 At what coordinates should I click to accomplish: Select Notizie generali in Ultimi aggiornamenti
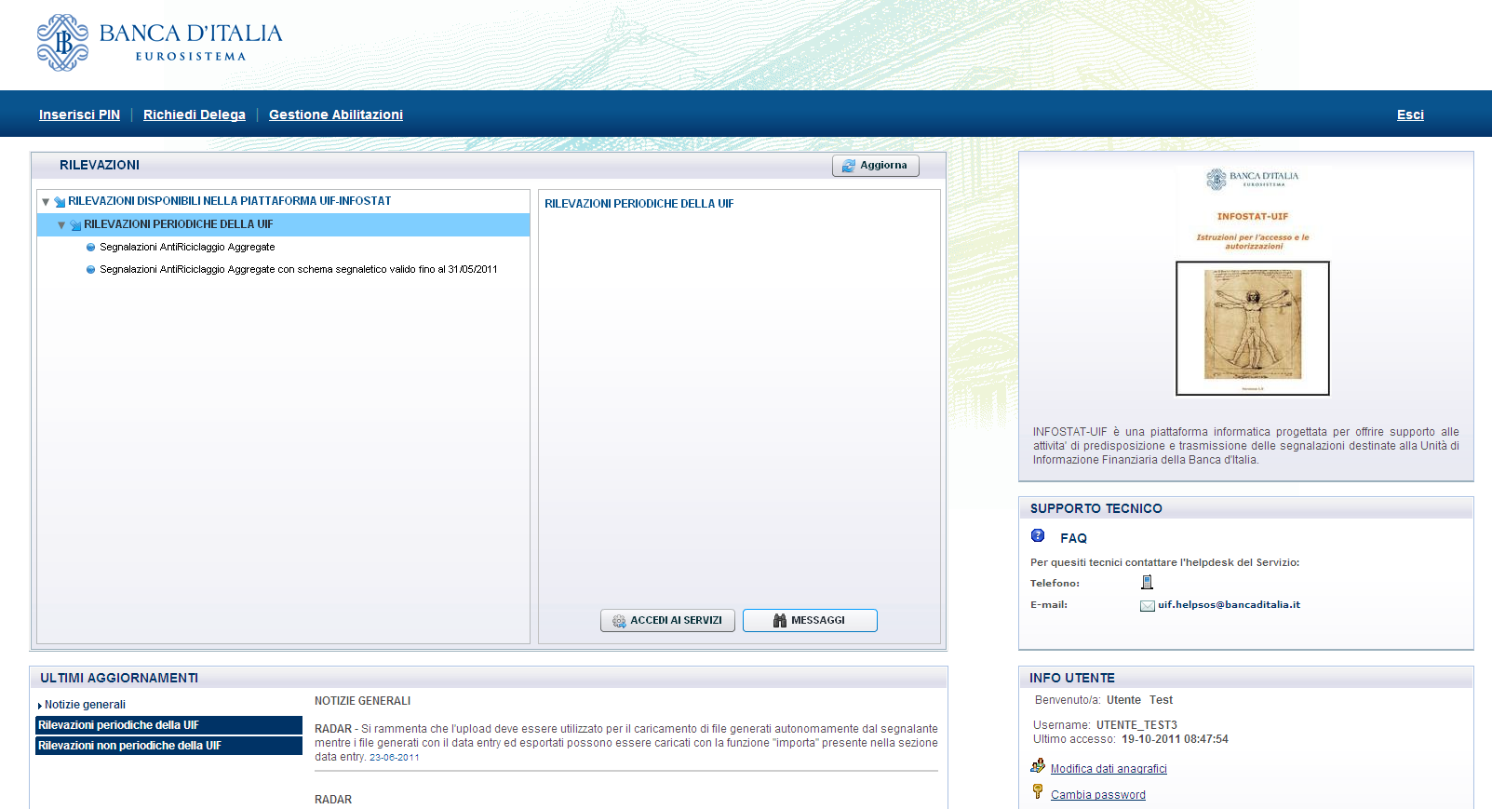[85, 705]
